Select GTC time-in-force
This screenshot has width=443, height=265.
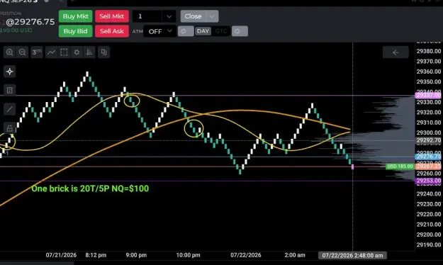coord(221,31)
